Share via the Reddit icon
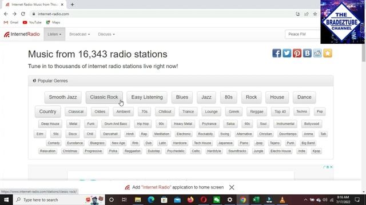 point(317,53)
